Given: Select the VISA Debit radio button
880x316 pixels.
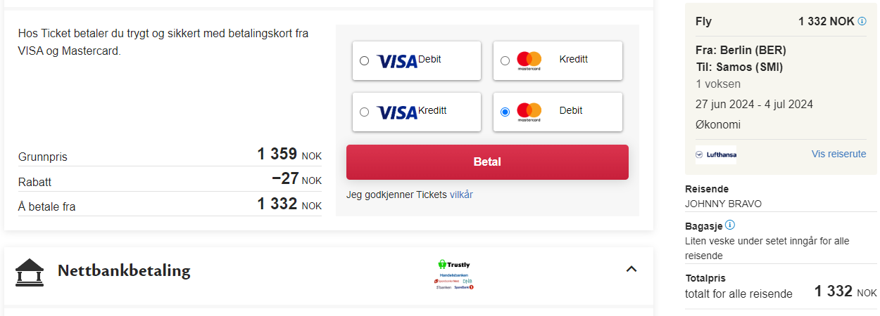Looking at the screenshot, I should [x=364, y=61].
